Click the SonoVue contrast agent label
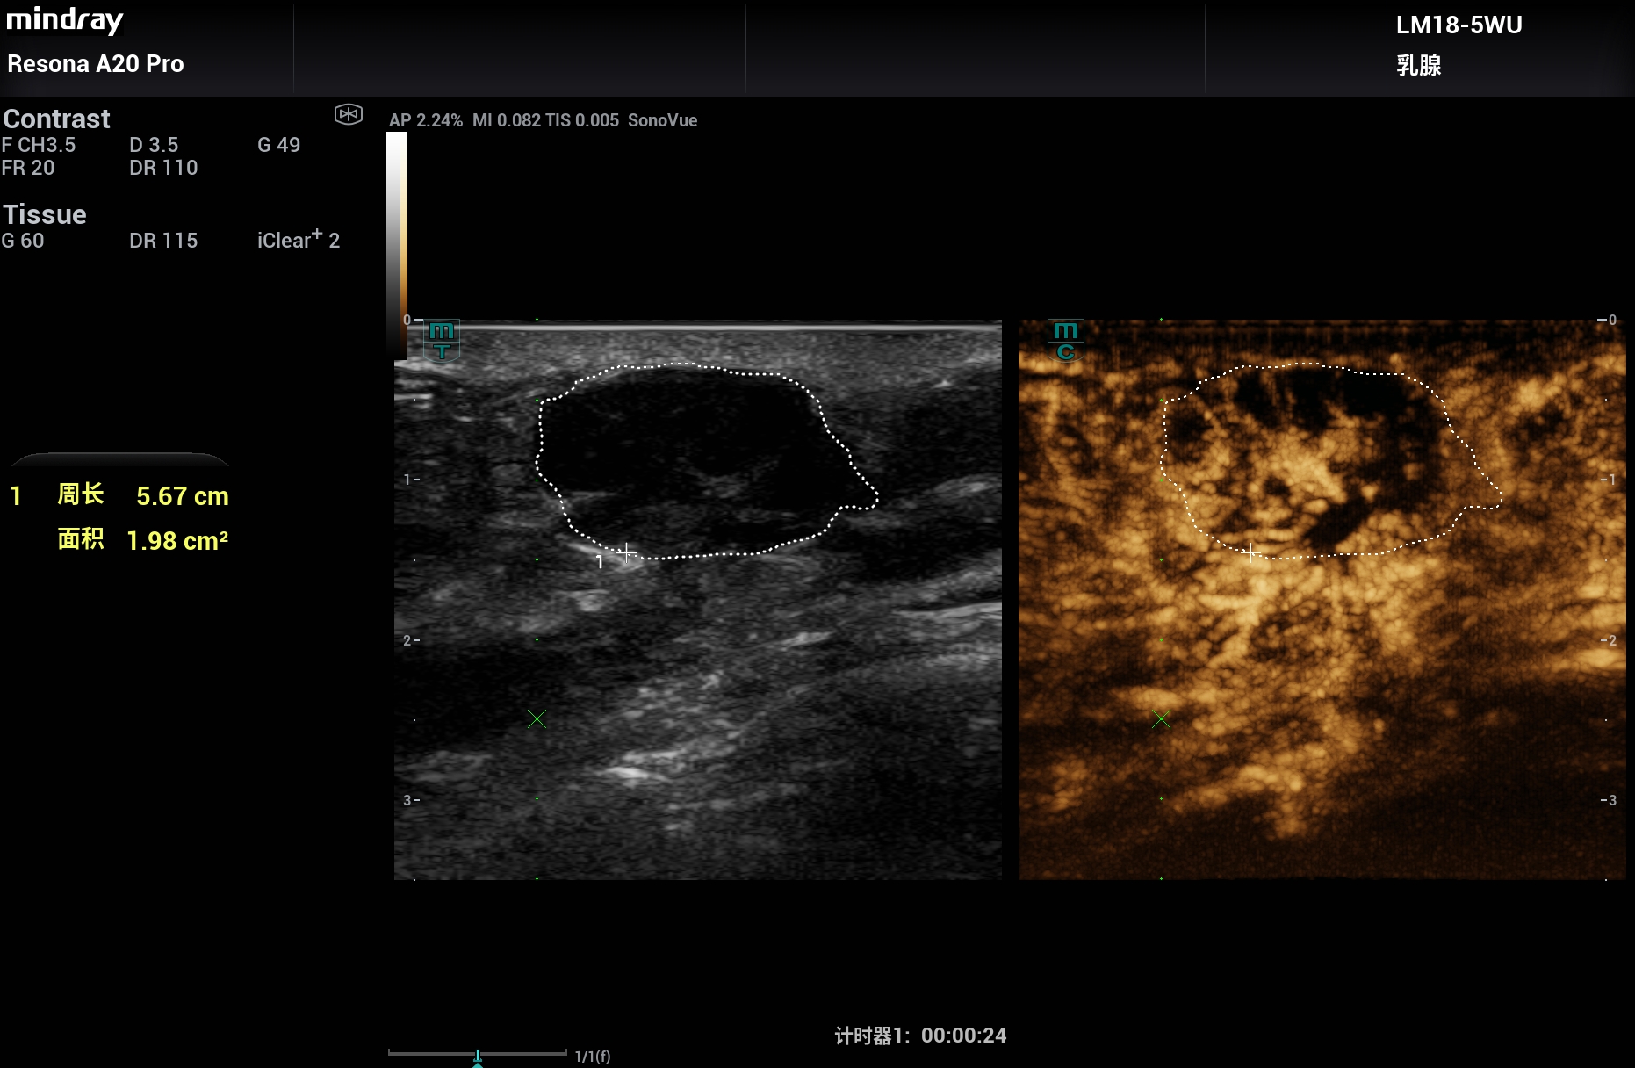Screen dimensions: 1635x1068 coord(662,121)
